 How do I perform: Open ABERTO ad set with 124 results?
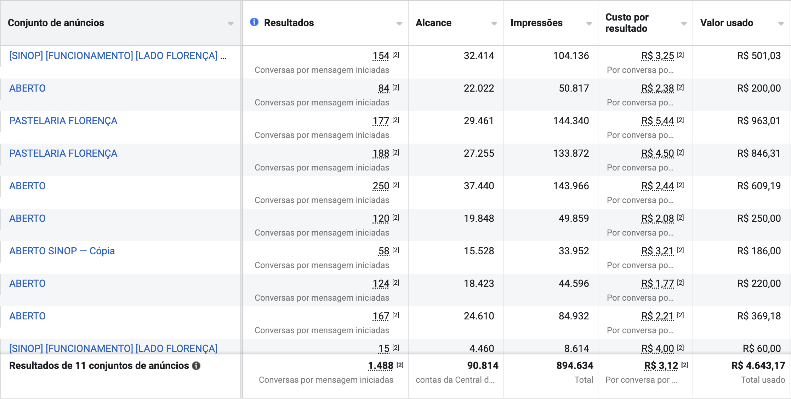click(27, 284)
